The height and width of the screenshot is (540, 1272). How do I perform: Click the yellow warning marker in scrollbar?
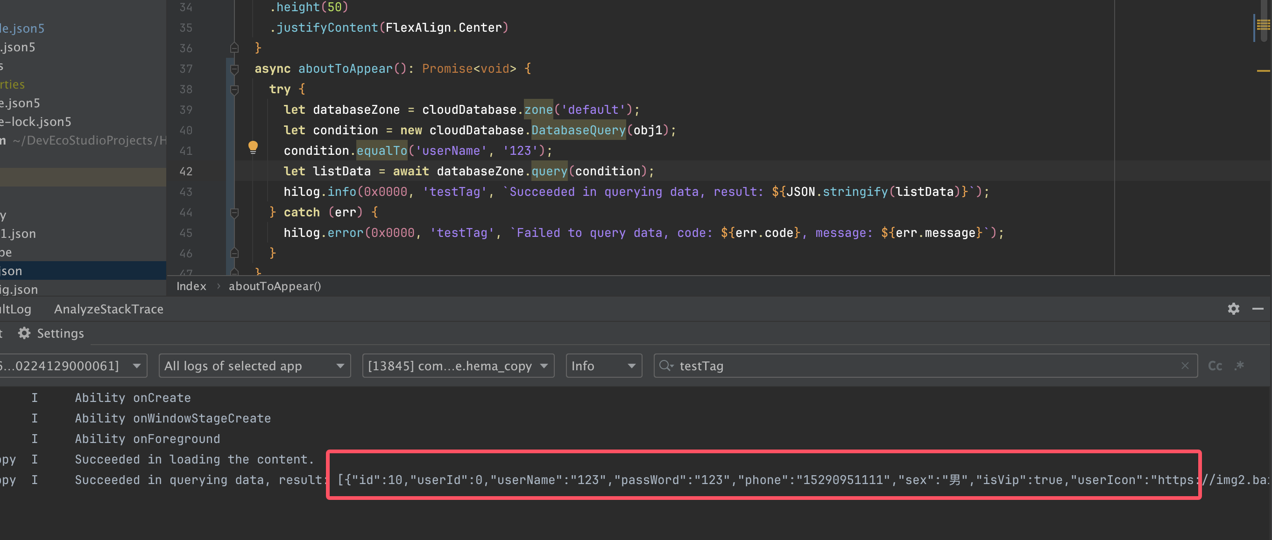point(1263,71)
